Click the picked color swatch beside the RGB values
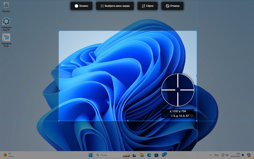 (169, 116)
